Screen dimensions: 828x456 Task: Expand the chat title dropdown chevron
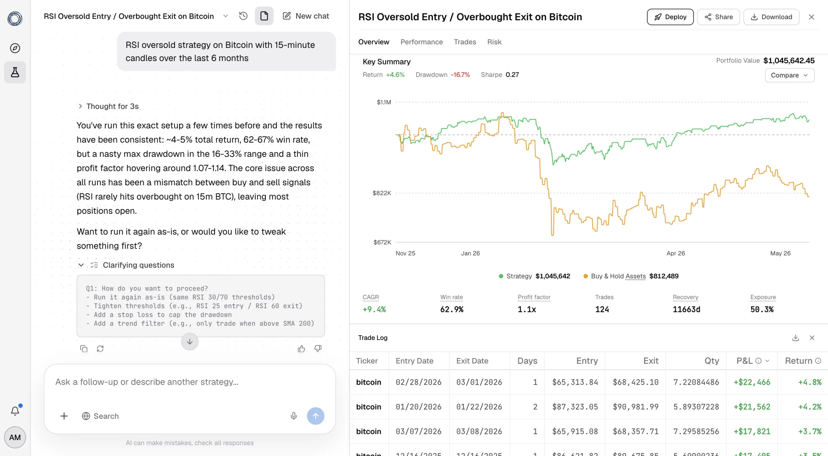pyautogui.click(x=226, y=16)
